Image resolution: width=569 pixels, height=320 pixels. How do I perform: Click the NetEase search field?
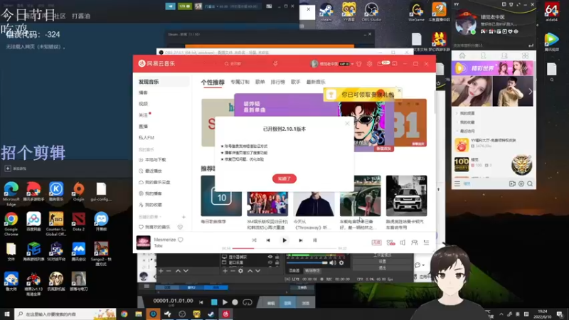point(245,63)
